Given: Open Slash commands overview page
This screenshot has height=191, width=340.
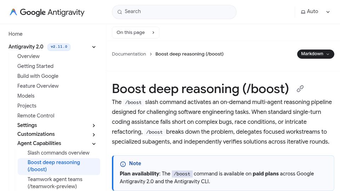Looking at the screenshot, I should tap(58, 153).
